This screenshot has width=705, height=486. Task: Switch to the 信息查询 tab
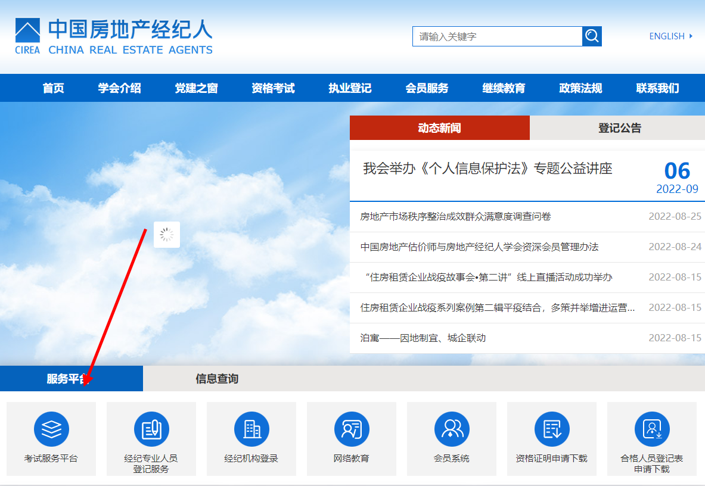tap(216, 379)
